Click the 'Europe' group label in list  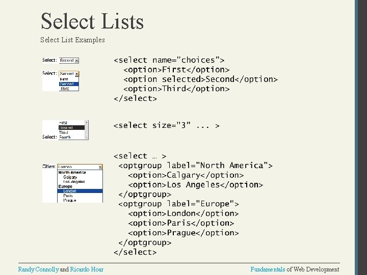[x=65, y=186]
